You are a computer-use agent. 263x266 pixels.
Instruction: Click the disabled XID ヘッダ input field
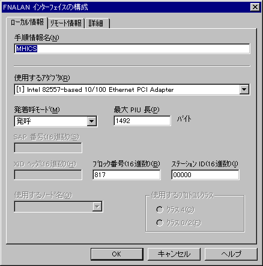pos(48,175)
